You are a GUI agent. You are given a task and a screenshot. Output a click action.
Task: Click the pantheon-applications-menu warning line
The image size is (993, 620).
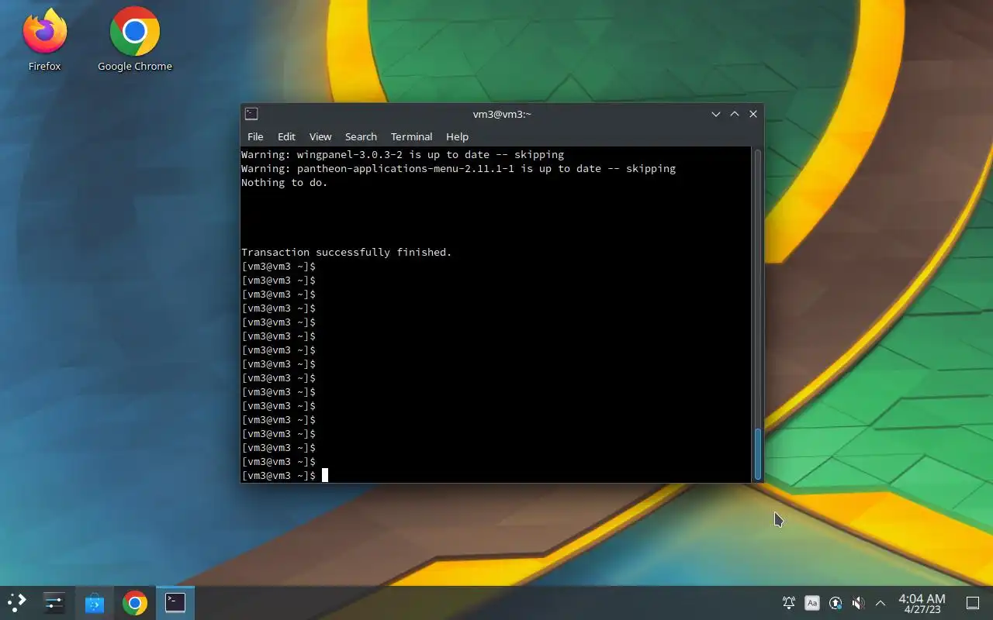tap(458, 168)
